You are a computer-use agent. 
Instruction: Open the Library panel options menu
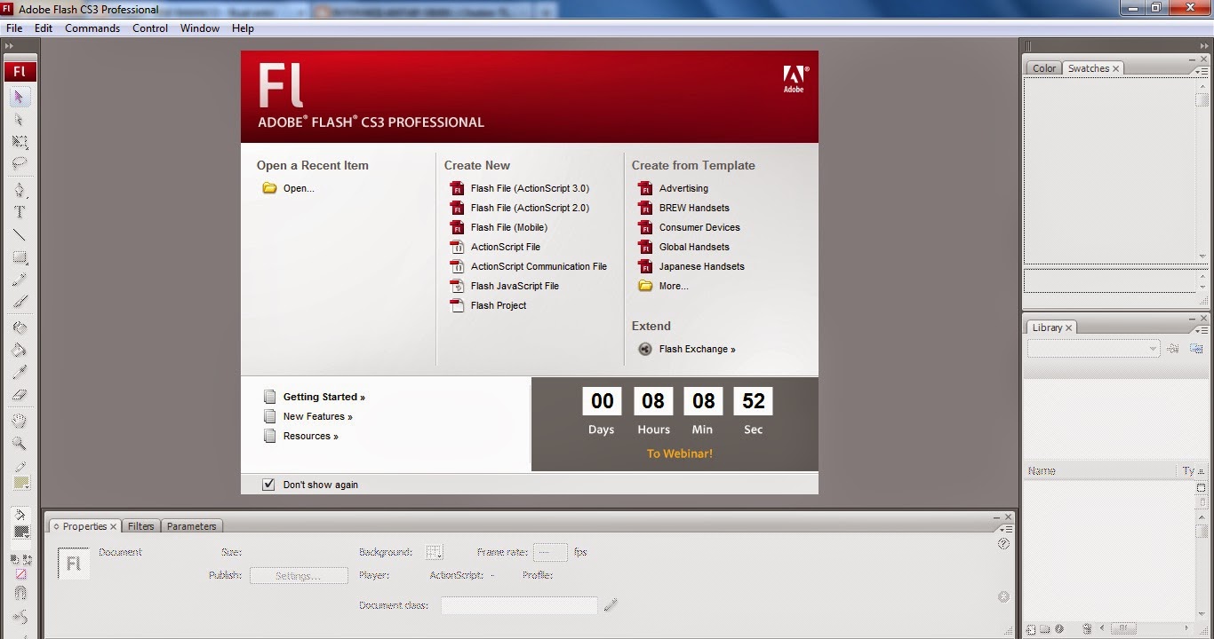click(x=1200, y=331)
